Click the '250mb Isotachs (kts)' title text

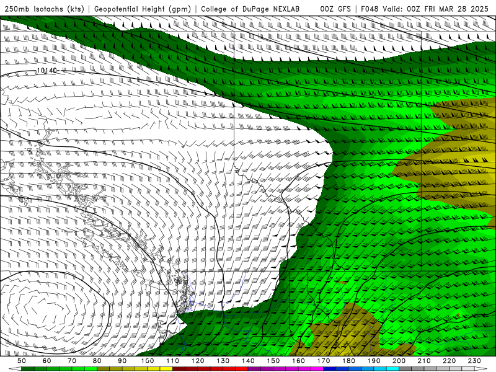(44, 9)
